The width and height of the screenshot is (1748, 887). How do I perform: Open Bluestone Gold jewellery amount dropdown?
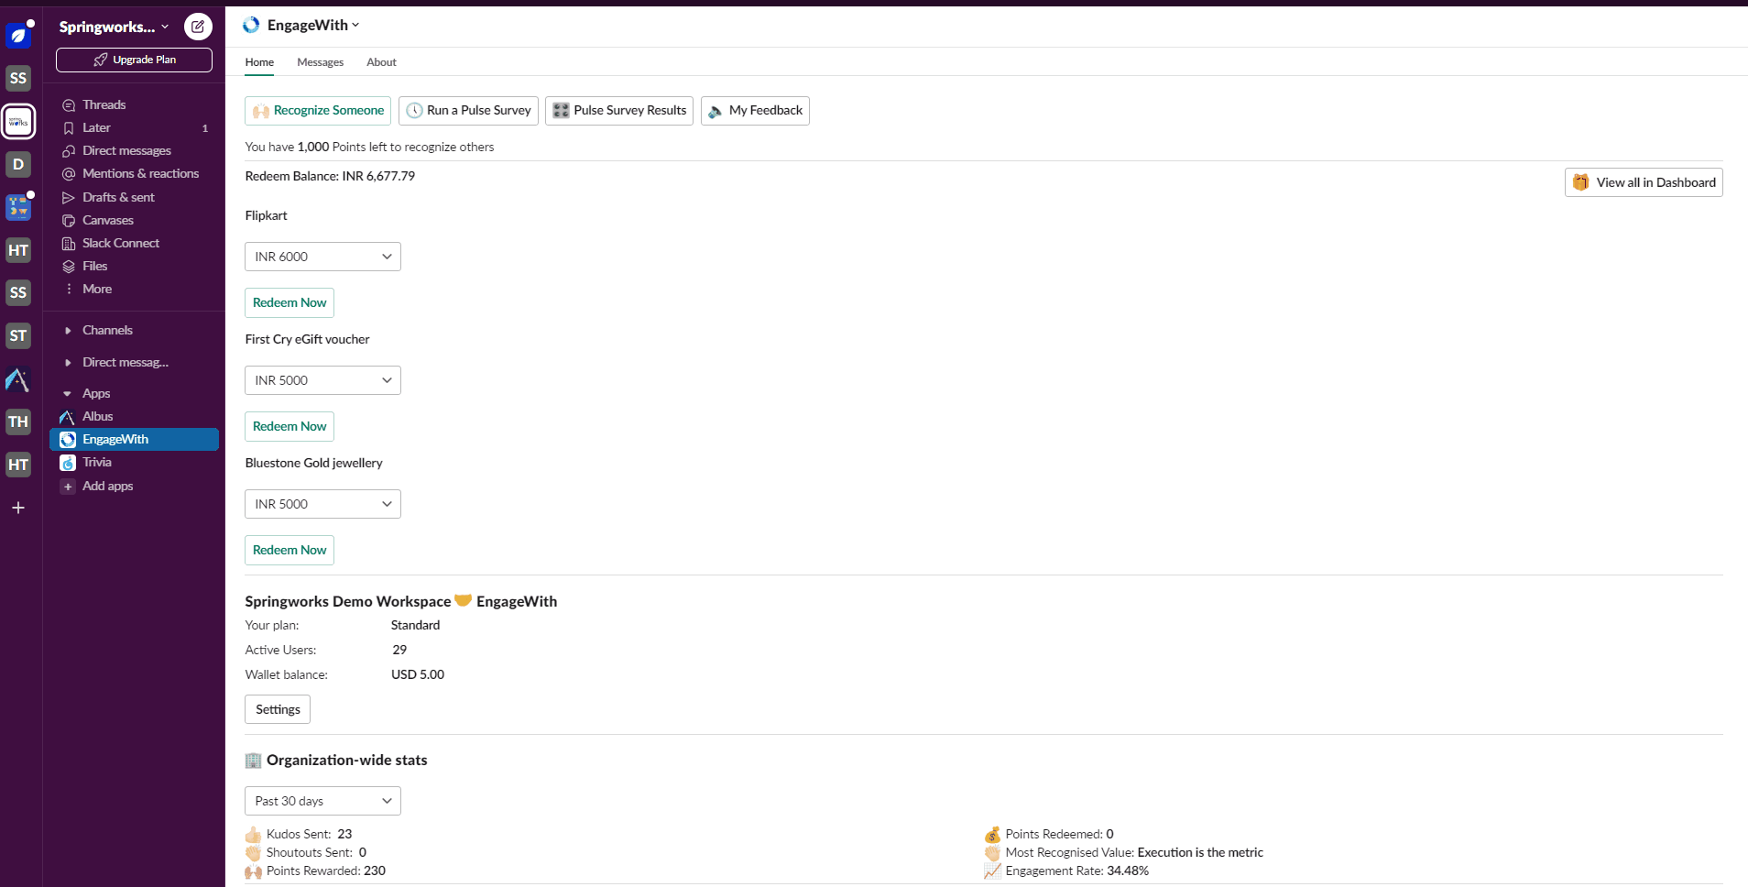322,504
